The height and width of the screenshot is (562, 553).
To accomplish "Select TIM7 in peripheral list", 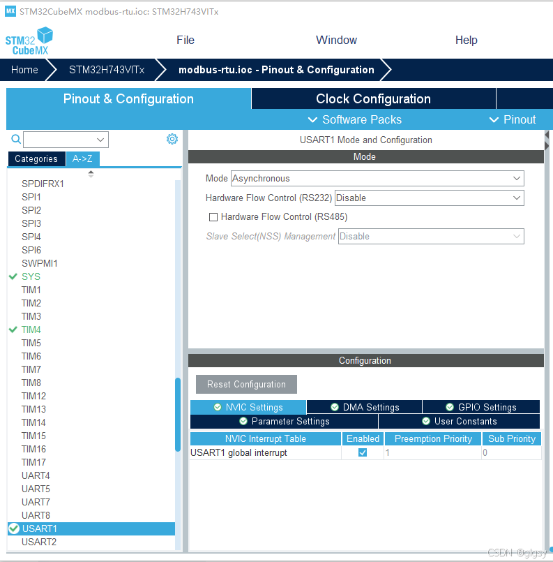I will (x=31, y=369).
